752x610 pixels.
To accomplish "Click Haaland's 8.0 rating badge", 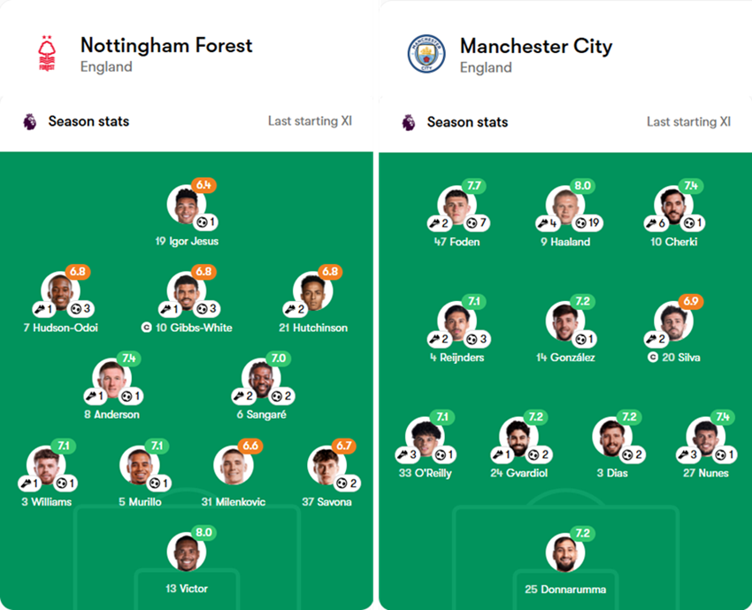I will point(582,187).
